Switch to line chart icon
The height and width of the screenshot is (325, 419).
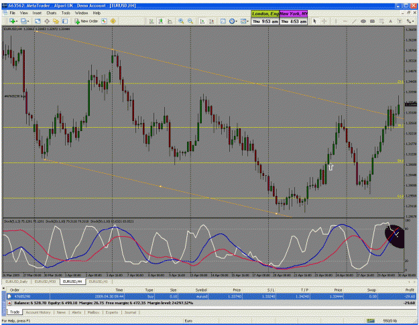(x=170, y=21)
